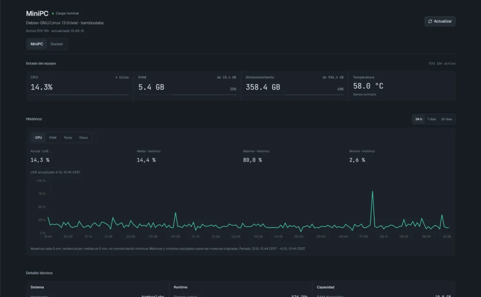Click the de 15.4 GB RAM total
This screenshot has height=297, width=481.
tap(226, 77)
